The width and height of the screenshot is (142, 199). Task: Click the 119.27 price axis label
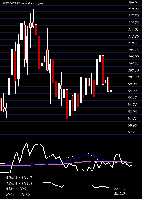pyautogui.click(x=133, y=9)
